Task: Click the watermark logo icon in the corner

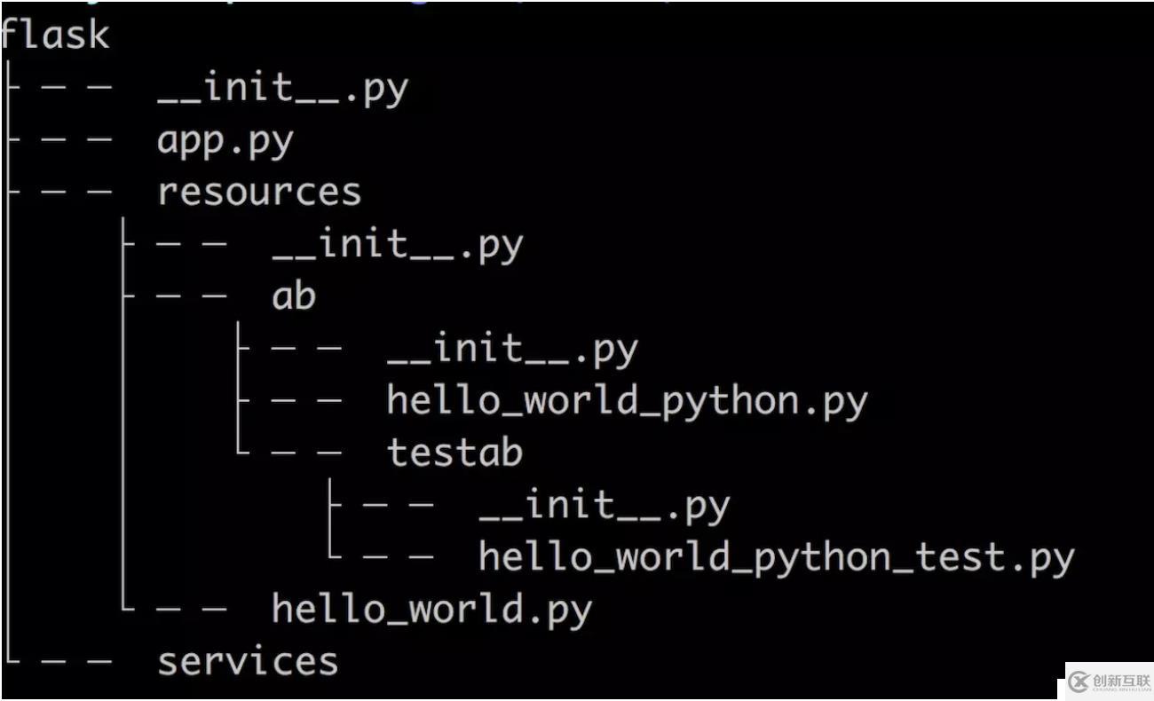Action: point(1079,681)
